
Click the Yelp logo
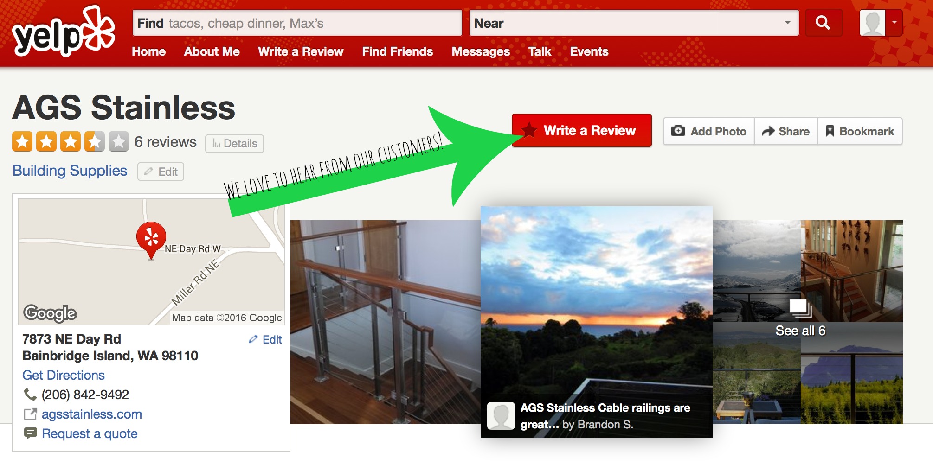pyautogui.click(x=64, y=32)
